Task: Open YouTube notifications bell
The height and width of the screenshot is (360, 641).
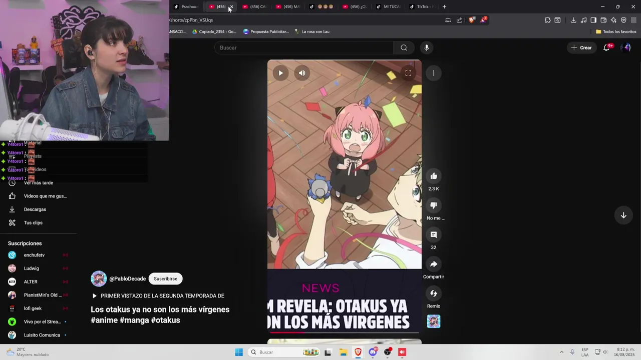Action: (x=606, y=47)
